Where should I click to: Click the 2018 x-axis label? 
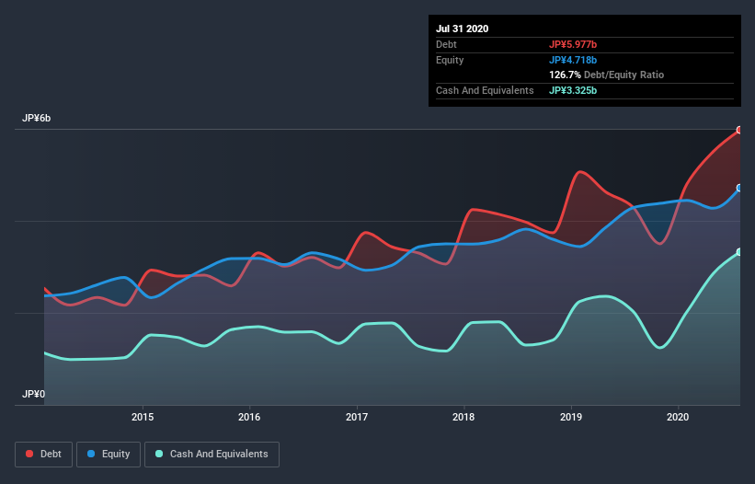(x=463, y=417)
